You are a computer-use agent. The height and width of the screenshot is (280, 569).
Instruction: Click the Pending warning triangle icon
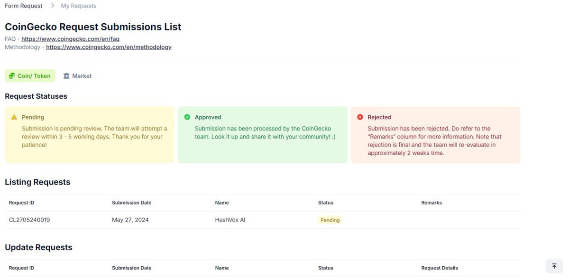(14, 117)
